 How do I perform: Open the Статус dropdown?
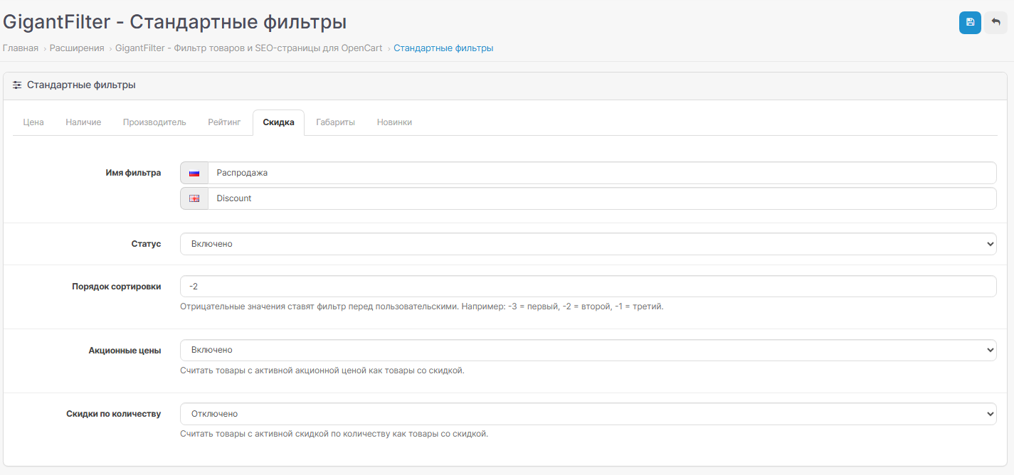(588, 244)
